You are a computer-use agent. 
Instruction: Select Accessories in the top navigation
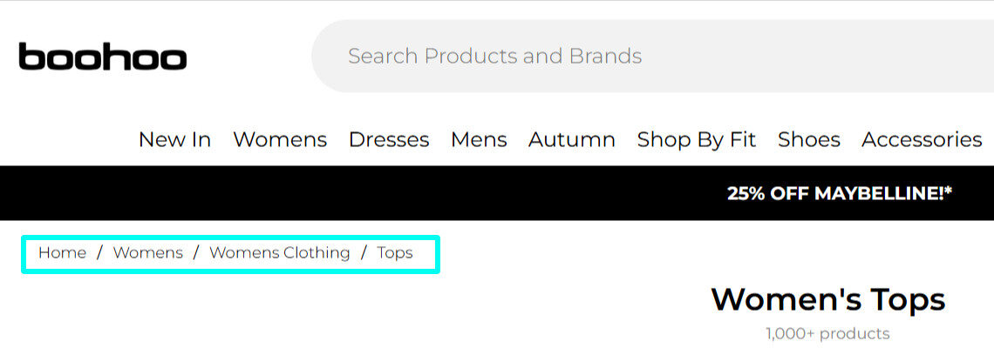tap(922, 139)
